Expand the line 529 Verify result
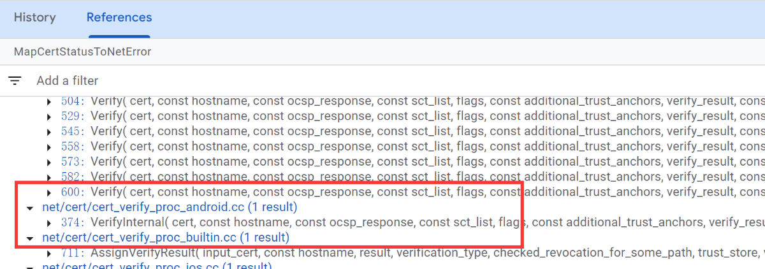Viewport: 765px width, 269px height. click(49, 116)
